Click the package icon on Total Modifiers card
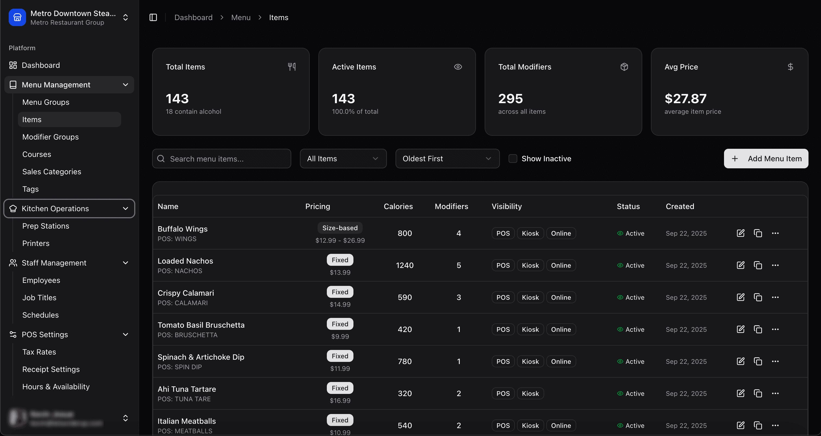Screen dimensions: 821x436 pyautogui.click(x=624, y=67)
